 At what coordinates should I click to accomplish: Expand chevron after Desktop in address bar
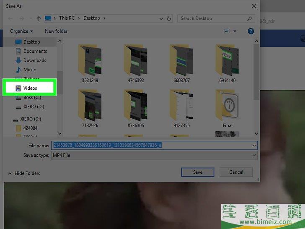(104, 18)
